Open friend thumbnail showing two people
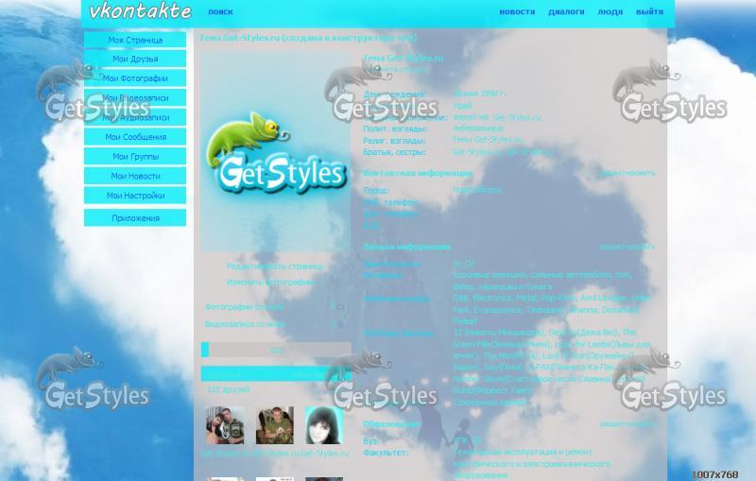The width and height of the screenshot is (756, 481). [x=225, y=425]
